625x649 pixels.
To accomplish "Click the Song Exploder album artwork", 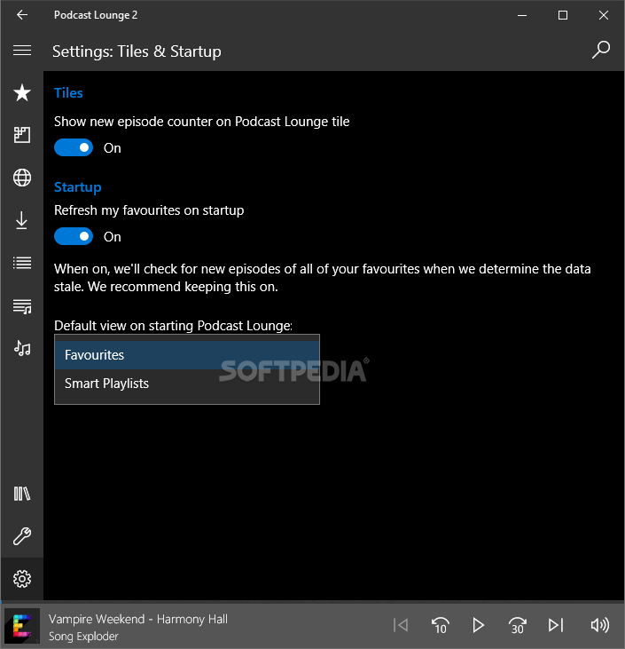I will pyautogui.click(x=22, y=625).
